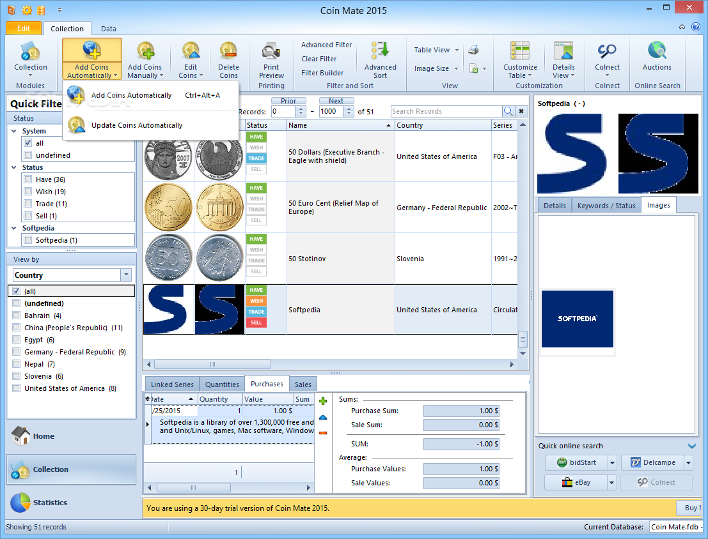Click the Advanced Filter button
Viewport: 708px width, 539px height.
click(326, 45)
